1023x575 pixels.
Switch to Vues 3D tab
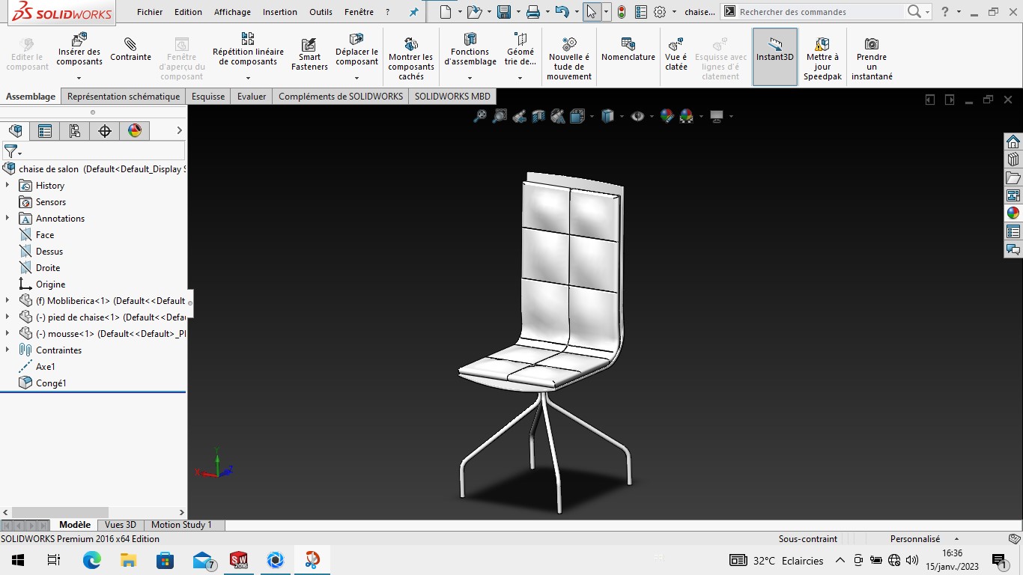121,525
